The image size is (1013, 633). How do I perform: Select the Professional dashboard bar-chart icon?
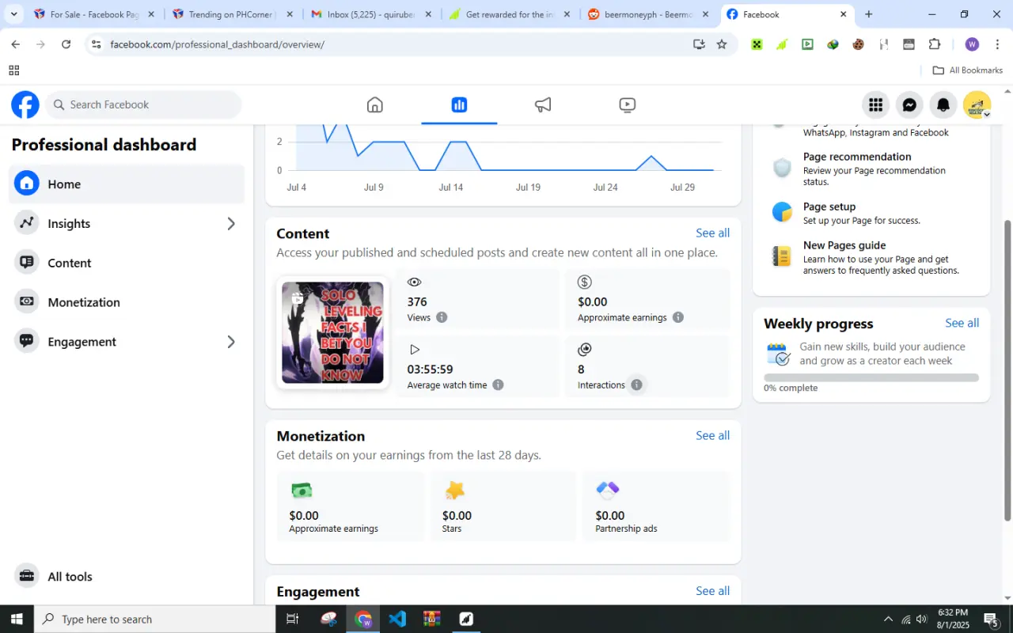click(459, 104)
